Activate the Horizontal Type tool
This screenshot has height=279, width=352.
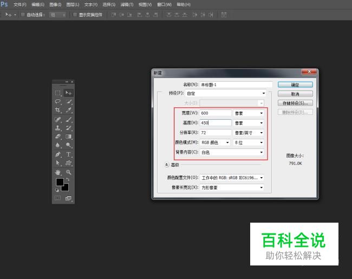click(69, 154)
